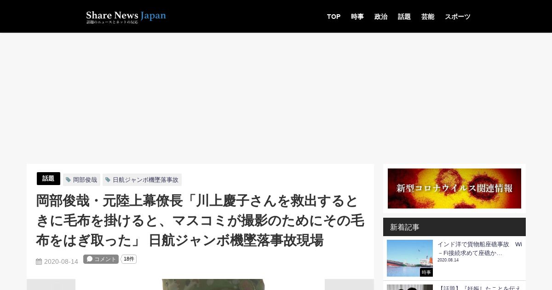The width and height of the screenshot is (552, 290).
Task: Go to TOP in navigation
Action: tap(333, 17)
